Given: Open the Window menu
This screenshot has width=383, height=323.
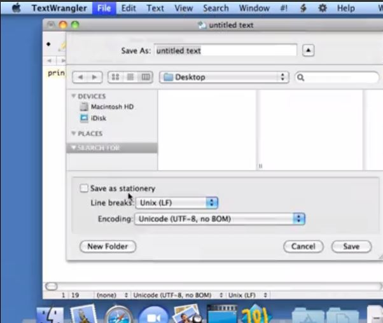Looking at the screenshot, I should tap(254, 8).
